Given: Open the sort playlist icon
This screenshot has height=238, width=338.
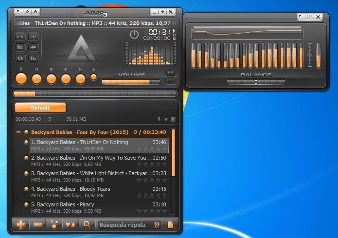Looking at the screenshot, I should tap(71, 225).
